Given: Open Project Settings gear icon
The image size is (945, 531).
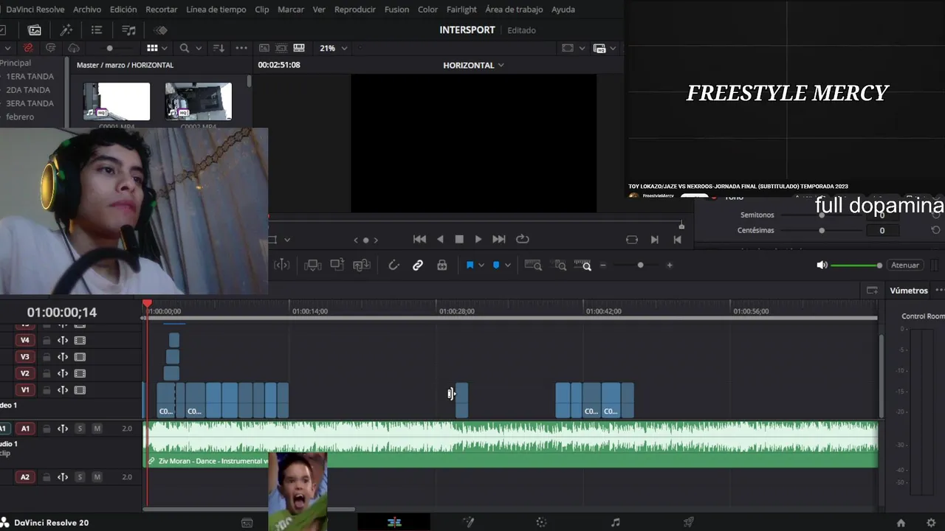Looking at the screenshot, I should [x=930, y=523].
